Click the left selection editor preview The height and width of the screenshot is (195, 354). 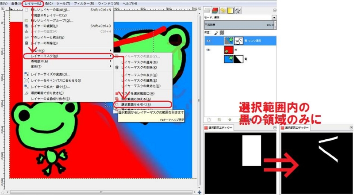(240, 163)
